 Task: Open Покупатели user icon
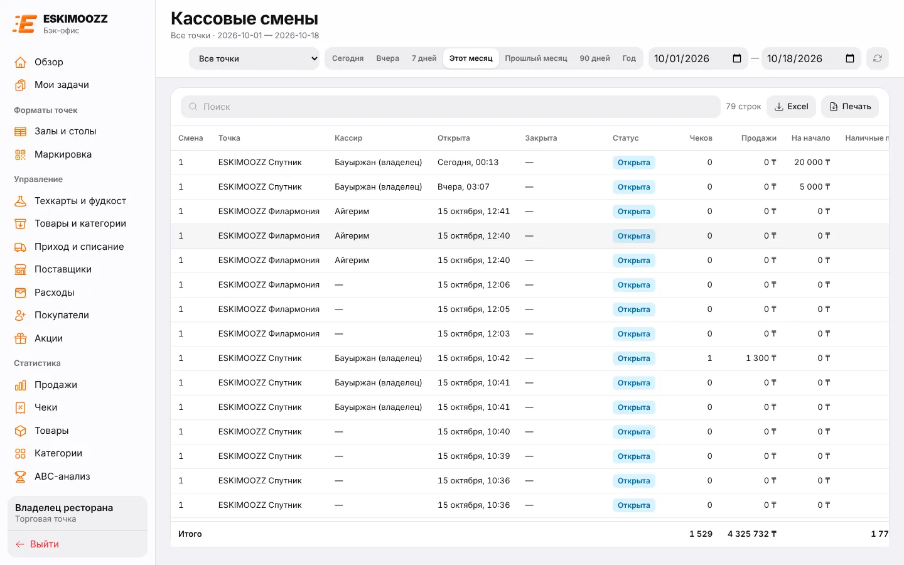tap(21, 315)
